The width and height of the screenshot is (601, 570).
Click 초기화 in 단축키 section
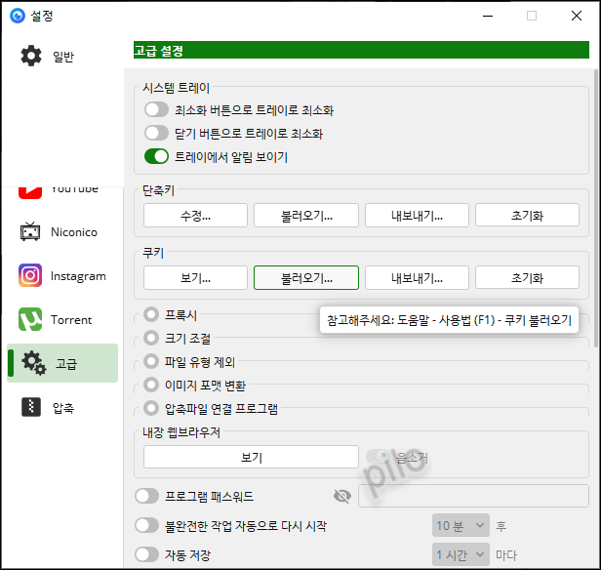point(528,216)
